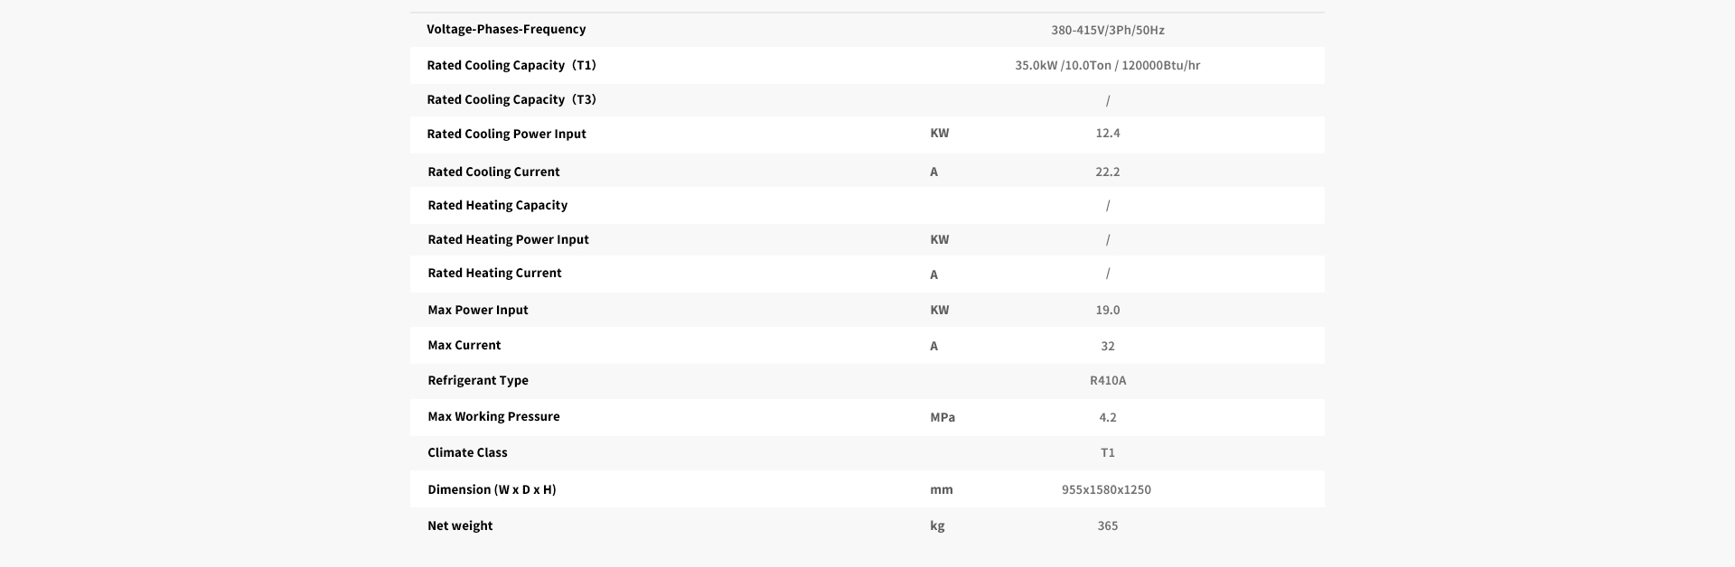Click the Voltage-Phases-Frequency row label
This screenshot has height=567, width=1735.
click(x=506, y=29)
